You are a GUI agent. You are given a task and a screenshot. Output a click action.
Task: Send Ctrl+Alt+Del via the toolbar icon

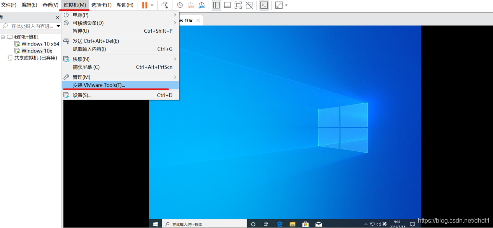click(x=165, y=5)
